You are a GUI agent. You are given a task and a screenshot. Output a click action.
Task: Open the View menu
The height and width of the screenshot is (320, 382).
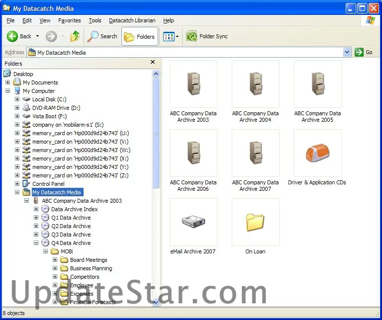45,20
